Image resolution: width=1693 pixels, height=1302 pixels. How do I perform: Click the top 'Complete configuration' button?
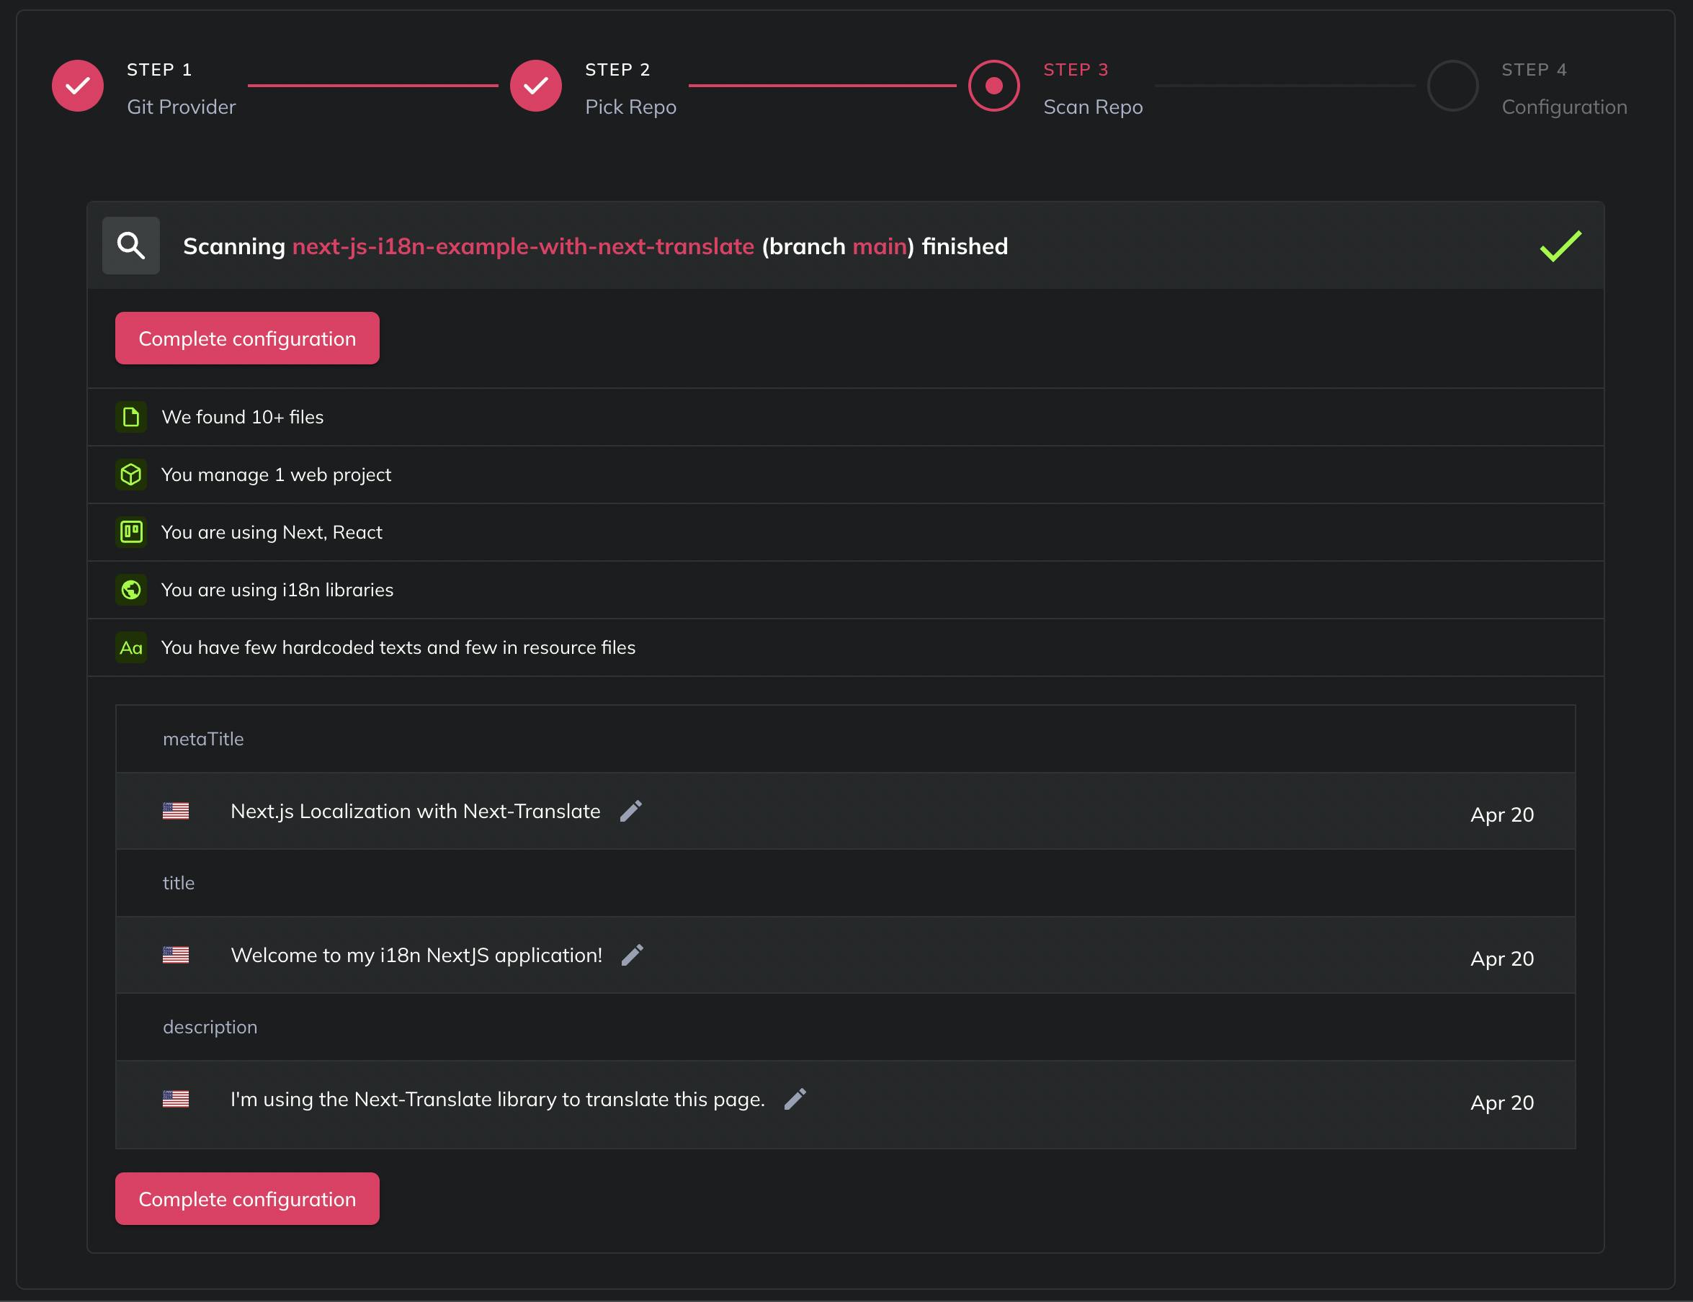click(247, 338)
